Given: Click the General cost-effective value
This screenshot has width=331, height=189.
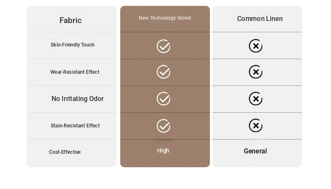Looking at the screenshot, I should click(x=256, y=151).
